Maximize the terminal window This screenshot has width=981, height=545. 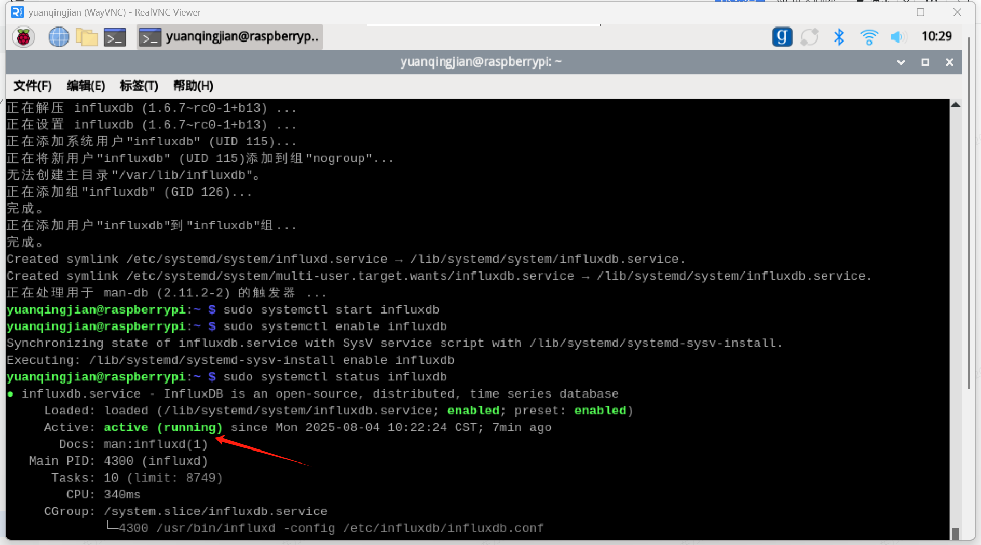[x=925, y=62]
